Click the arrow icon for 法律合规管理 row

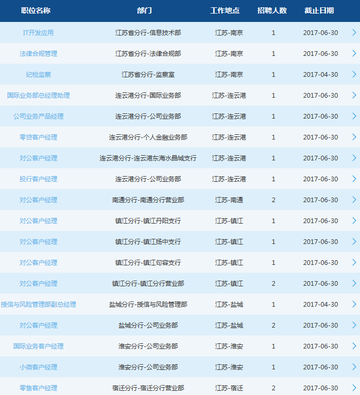pyautogui.click(x=354, y=53)
